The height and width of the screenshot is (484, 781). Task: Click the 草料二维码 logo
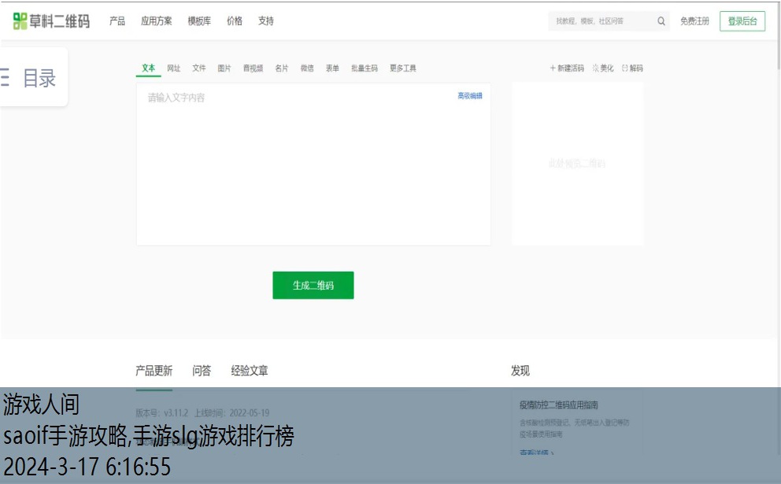click(x=51, y=21)
